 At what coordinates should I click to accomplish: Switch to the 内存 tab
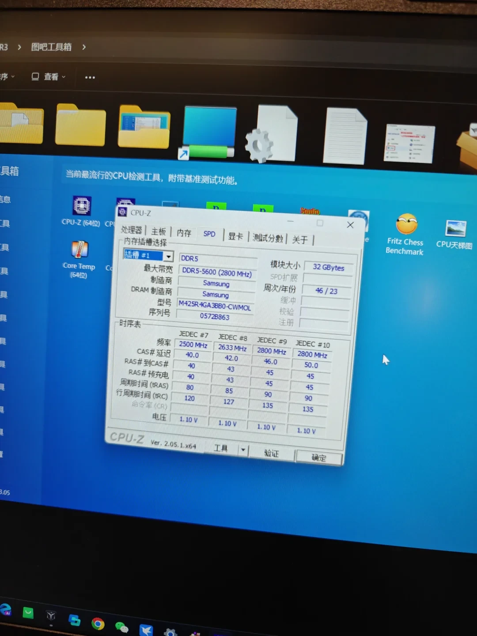[184, 233]
